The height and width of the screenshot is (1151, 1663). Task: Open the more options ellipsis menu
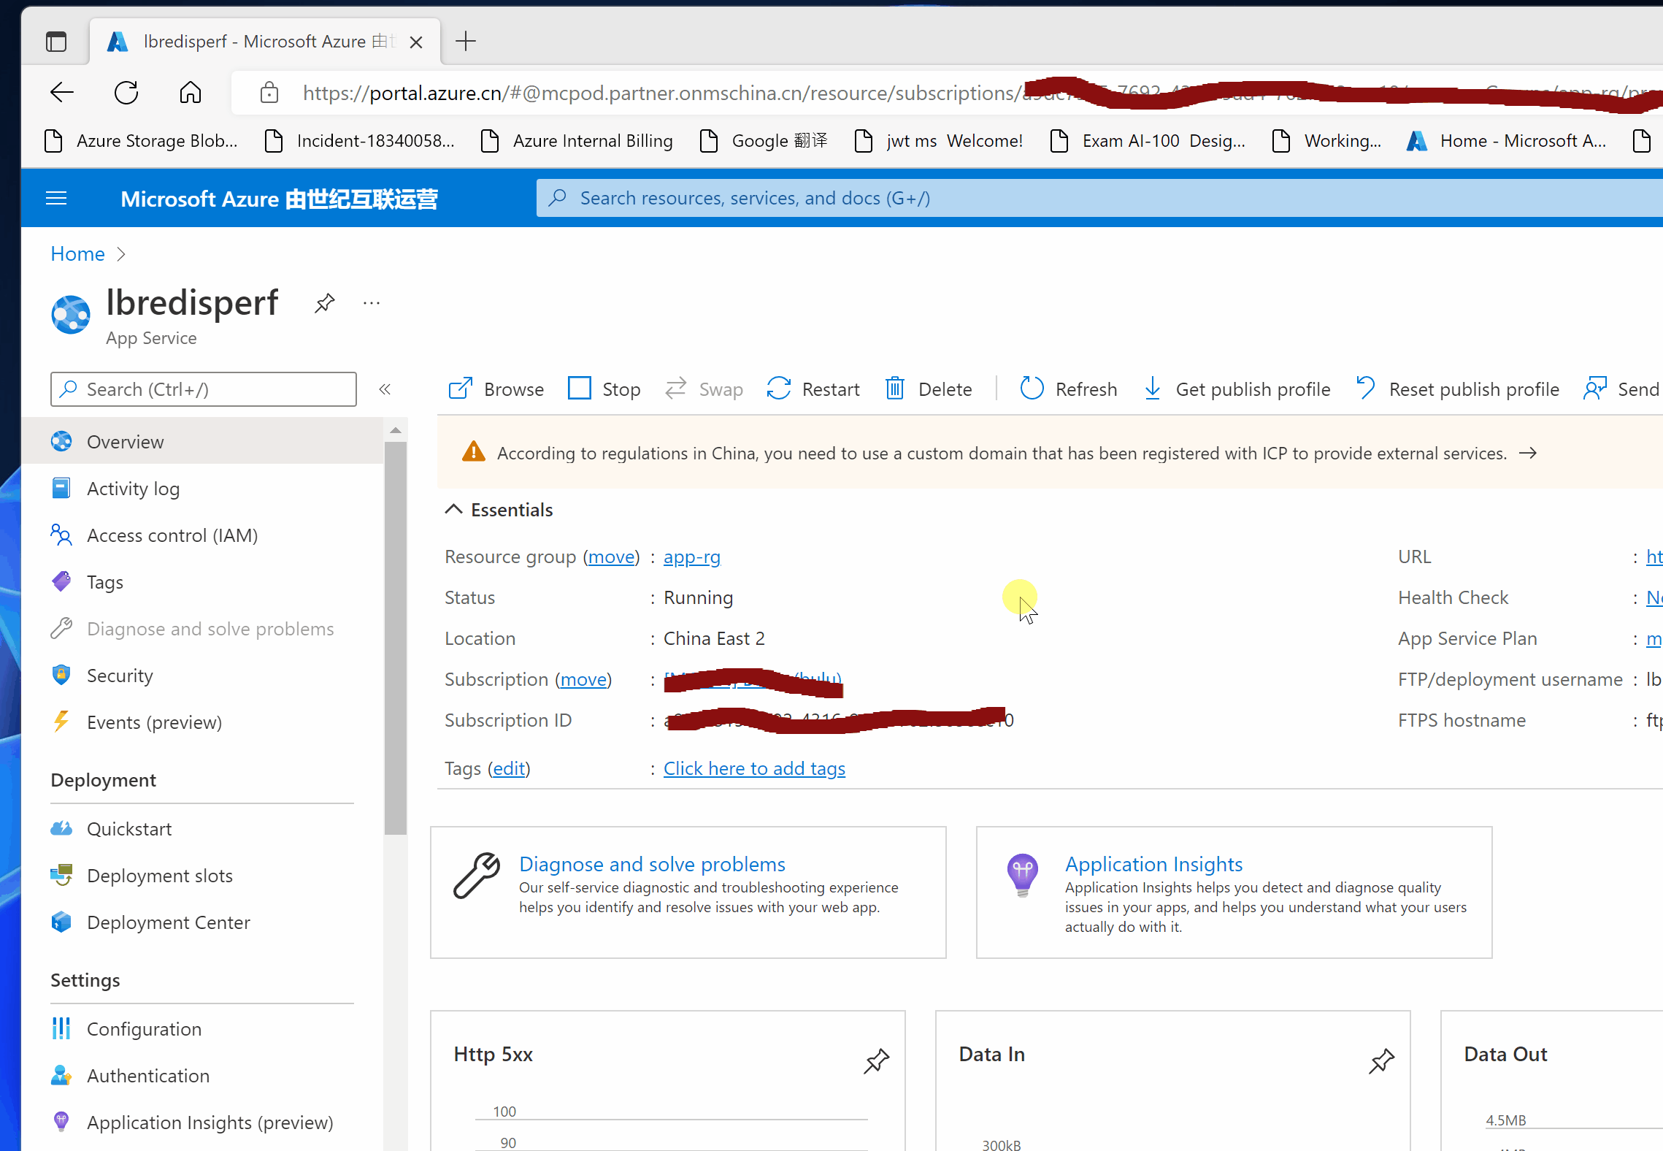point(372,302)
